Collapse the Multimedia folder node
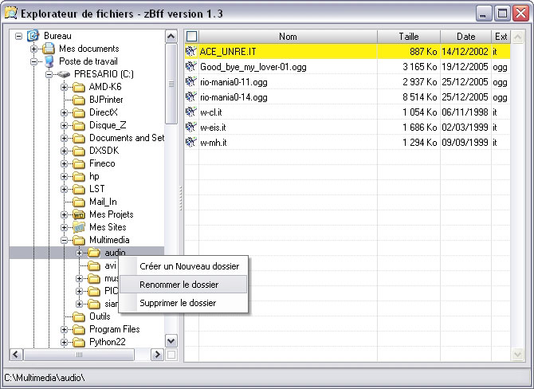The width and height of the screenshot is (534, 389). [x=64, y=241]
